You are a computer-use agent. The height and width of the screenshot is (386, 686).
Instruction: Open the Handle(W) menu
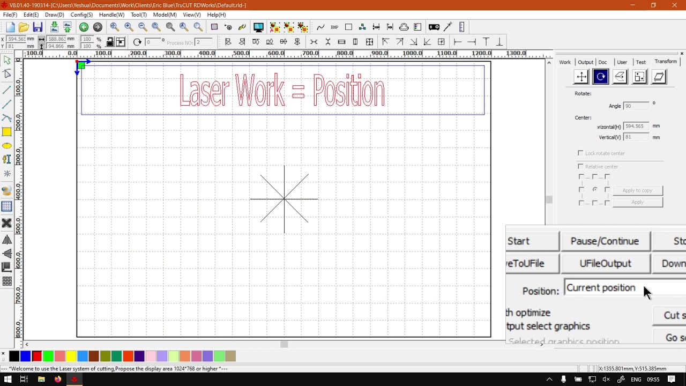pyautogui.click(x=111, y=15)
